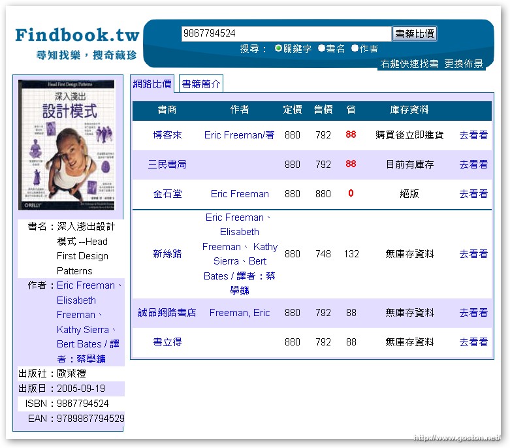
Task: Select the 關鍵字 radio option
Action: pos(278,48)
